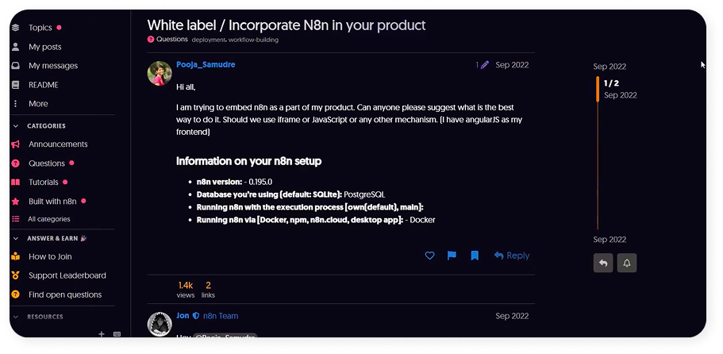
Task: Click the n8n Team label
Action: tap(221, 316)
